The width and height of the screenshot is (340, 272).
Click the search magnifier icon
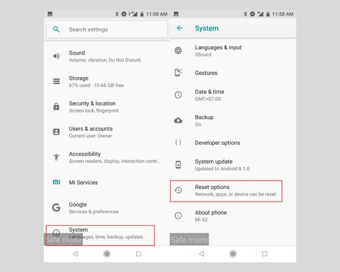pos(56,29)
